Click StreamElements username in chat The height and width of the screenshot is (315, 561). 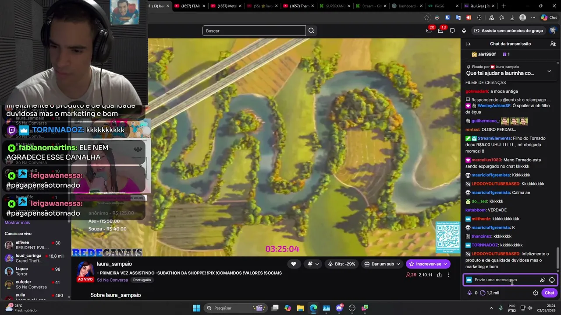pyautogui.click(x=494, y=138)
